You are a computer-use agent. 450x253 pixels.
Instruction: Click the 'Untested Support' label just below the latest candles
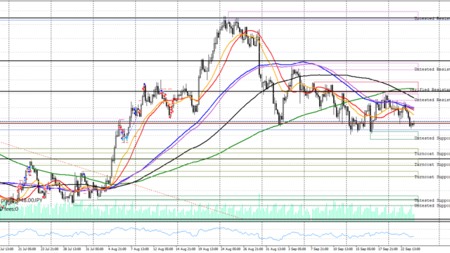click(432, 138)
